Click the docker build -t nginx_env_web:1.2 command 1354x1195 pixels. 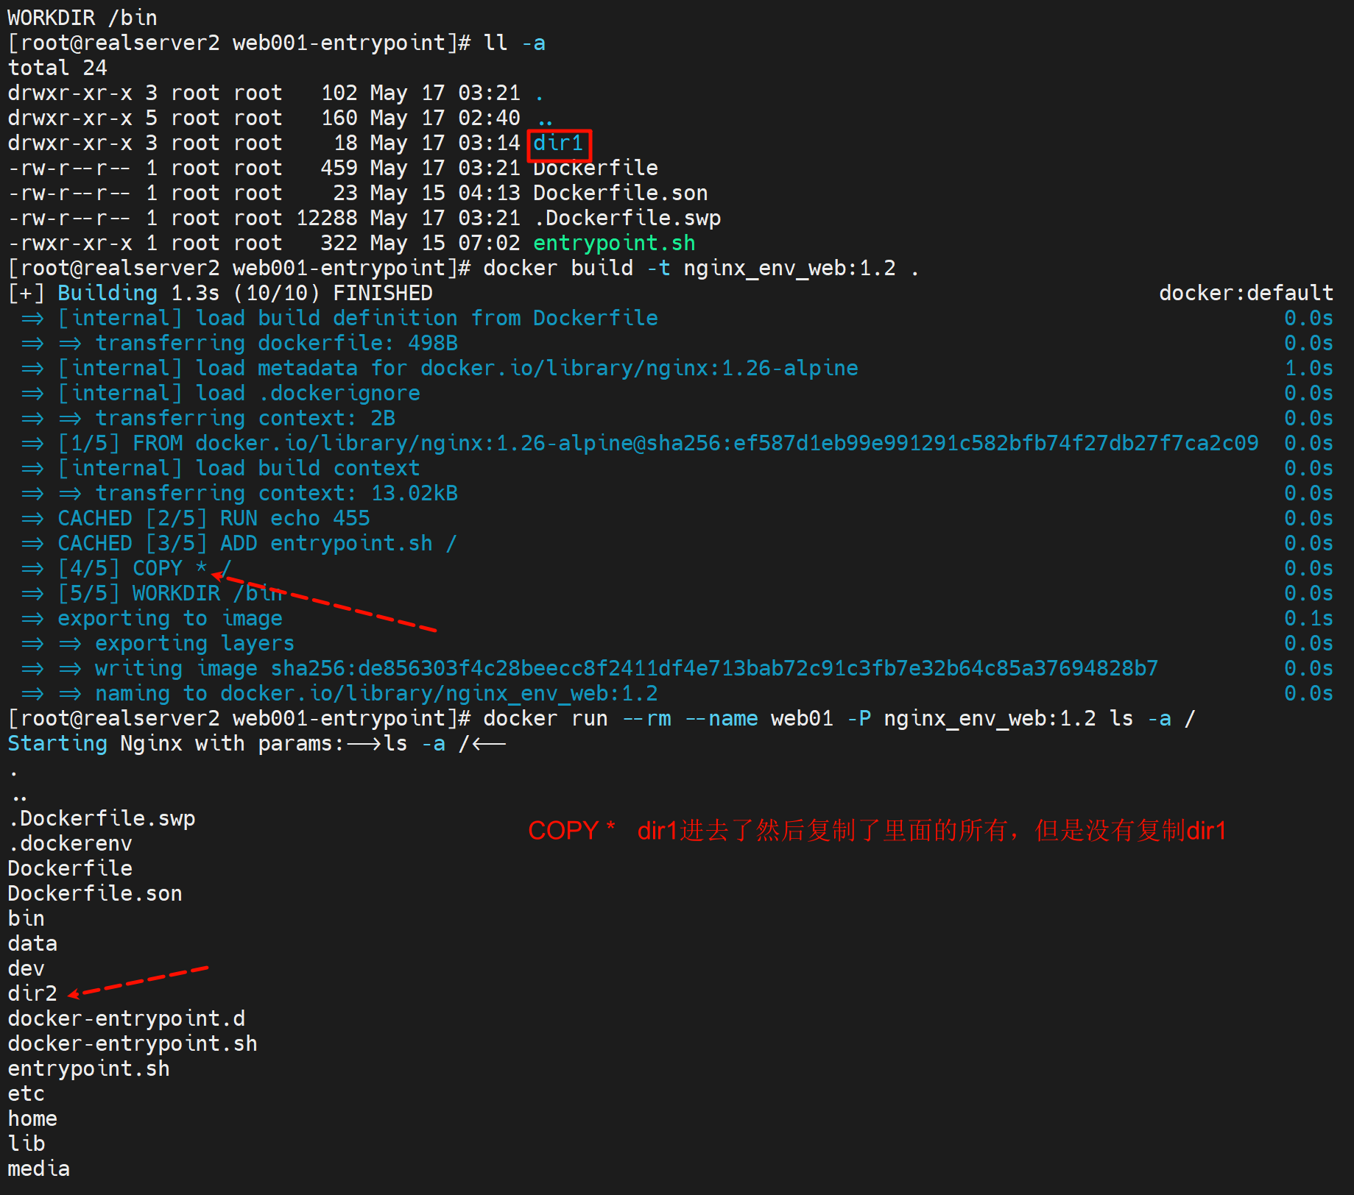pyautogui.click(x=689, y=268)
